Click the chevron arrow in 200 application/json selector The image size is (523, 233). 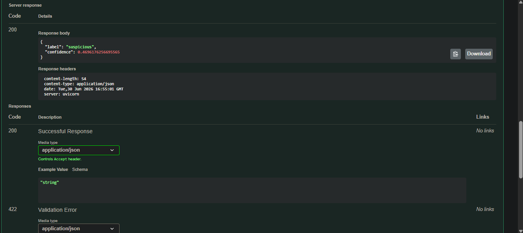(x=112, y=150)
